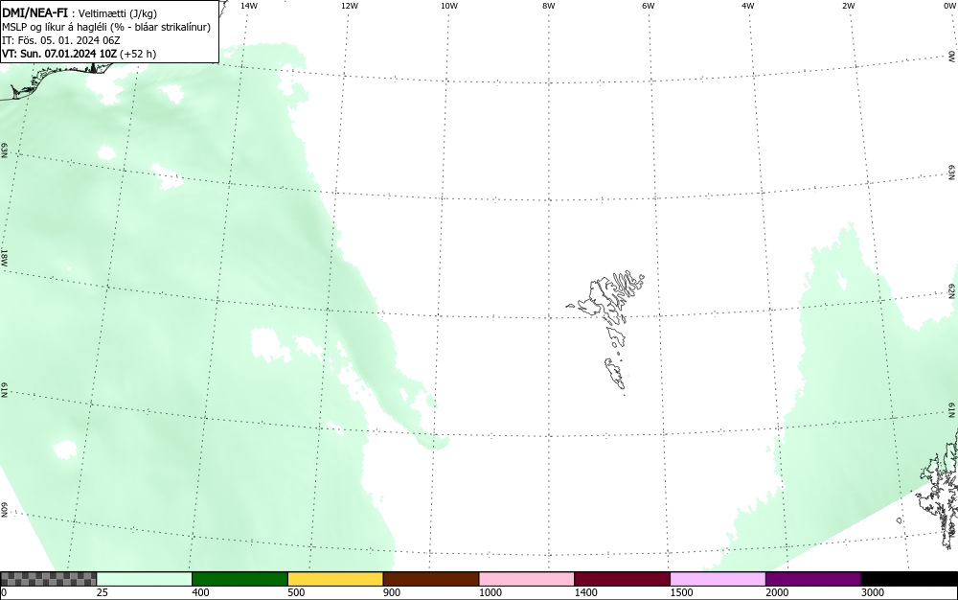958x600 pixels.
Task: Click the "12W" longitude label
Action: coord(350,6)
